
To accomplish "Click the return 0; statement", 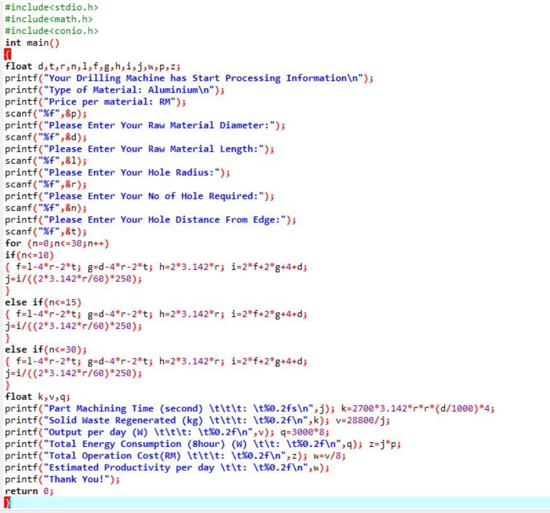I will click(28, 490).
